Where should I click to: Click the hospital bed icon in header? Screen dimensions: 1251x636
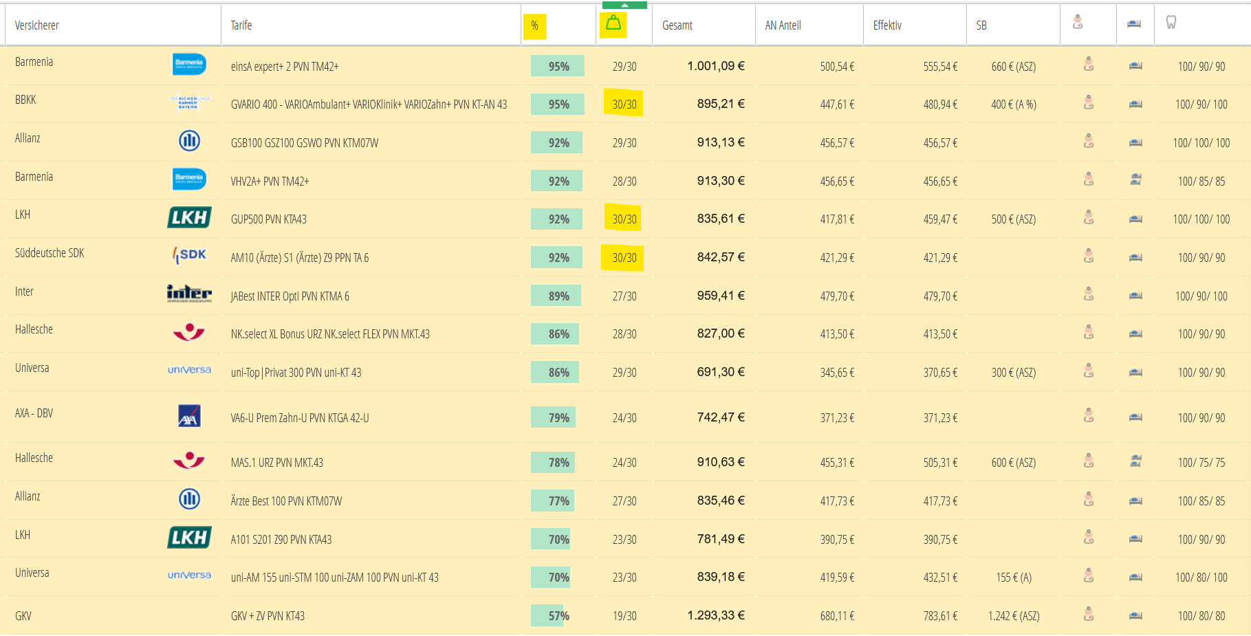click(x=1134, y=24)
